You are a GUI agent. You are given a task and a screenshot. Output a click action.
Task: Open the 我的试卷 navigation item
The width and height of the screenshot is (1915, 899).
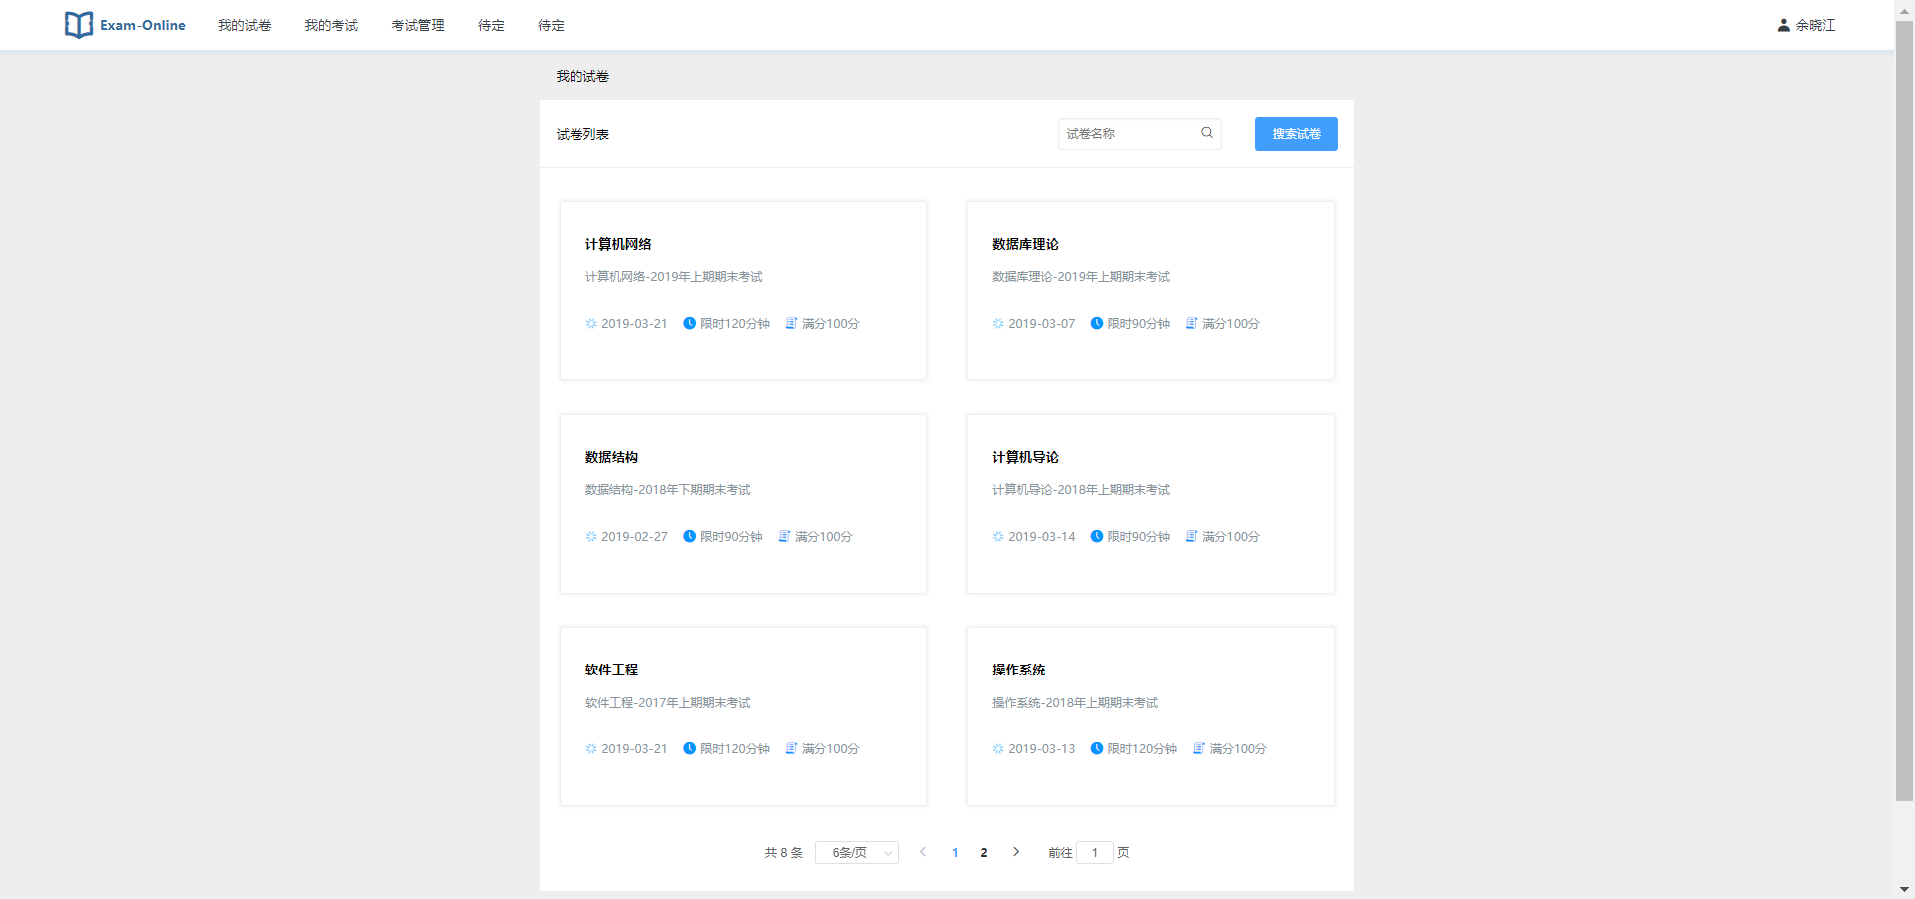(x=245, y=25)
